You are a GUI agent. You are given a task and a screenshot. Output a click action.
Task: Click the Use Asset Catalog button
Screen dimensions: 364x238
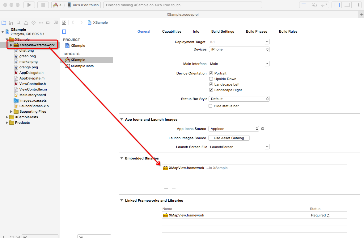point(229,138)
